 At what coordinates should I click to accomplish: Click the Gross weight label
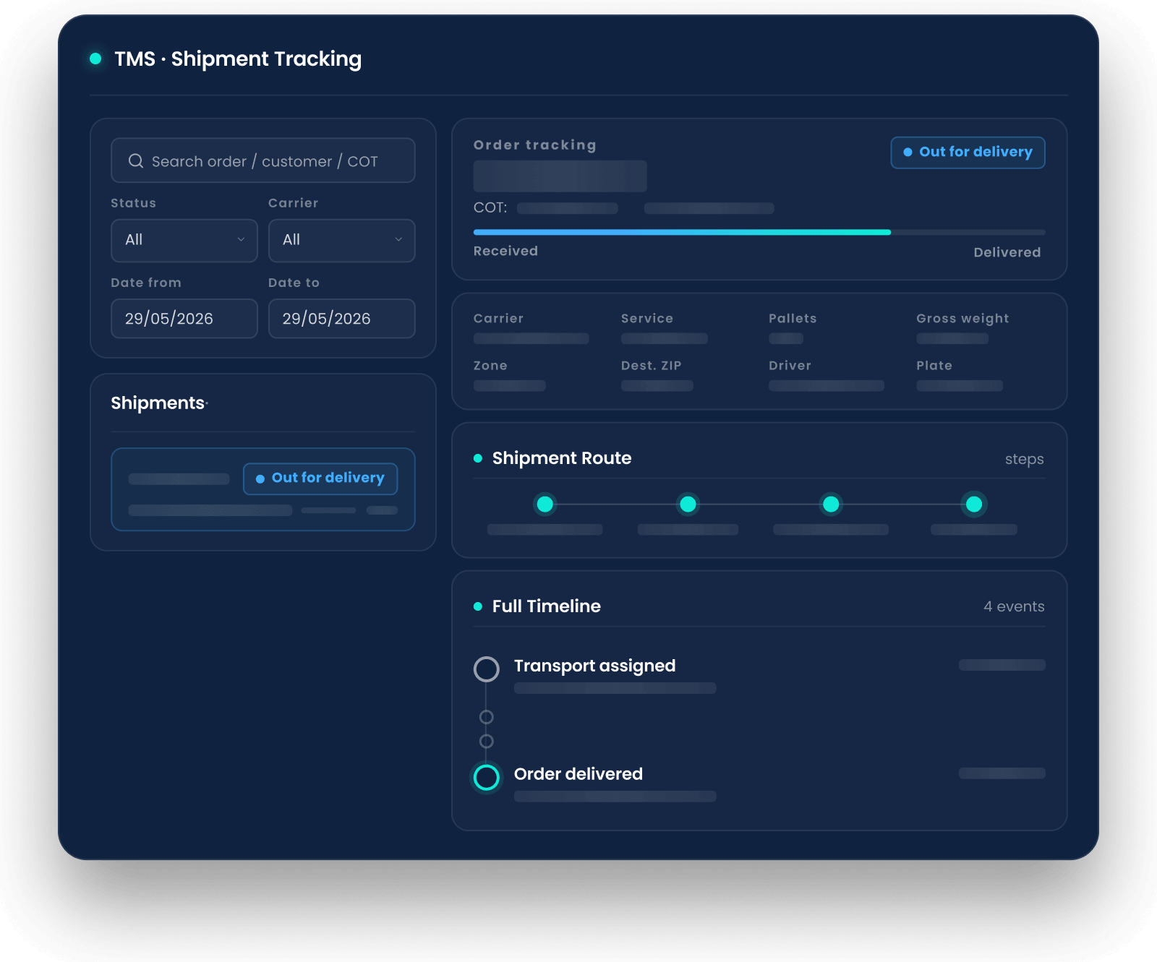pyautogui.click(x=962, y=319)
